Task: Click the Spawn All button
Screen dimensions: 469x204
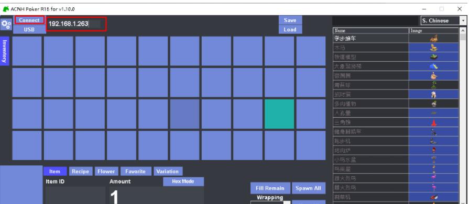Action: (308, 188)
